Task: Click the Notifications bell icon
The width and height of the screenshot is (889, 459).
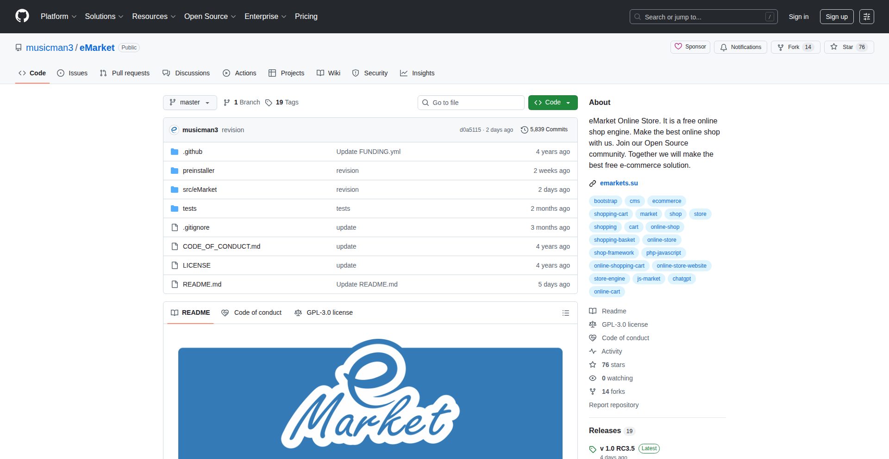Action: click(x=723, y=47)
